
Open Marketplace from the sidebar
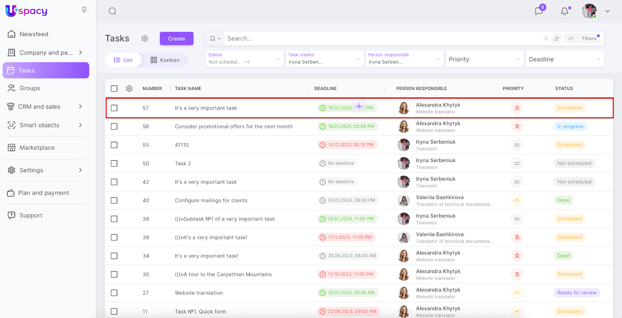pos(37,148)
